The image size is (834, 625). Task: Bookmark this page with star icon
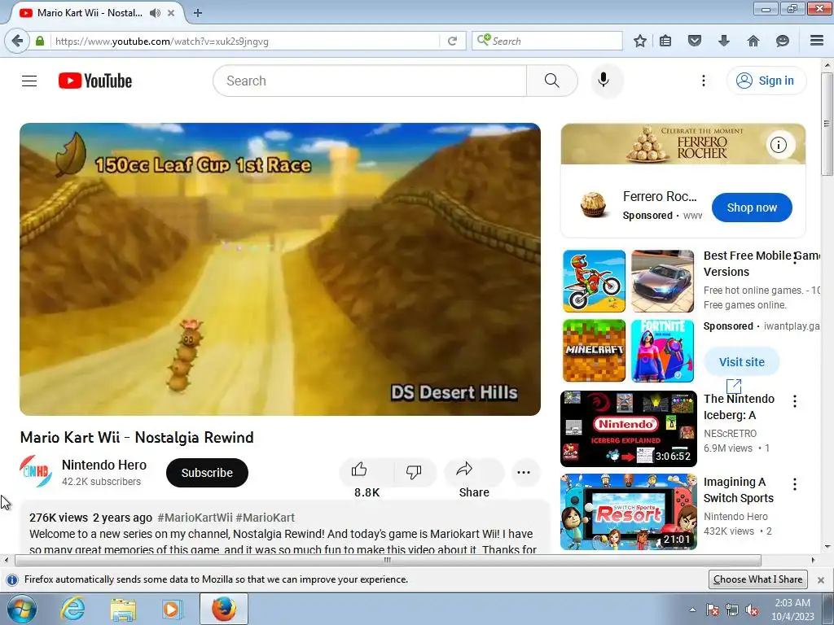coord(640,41)
